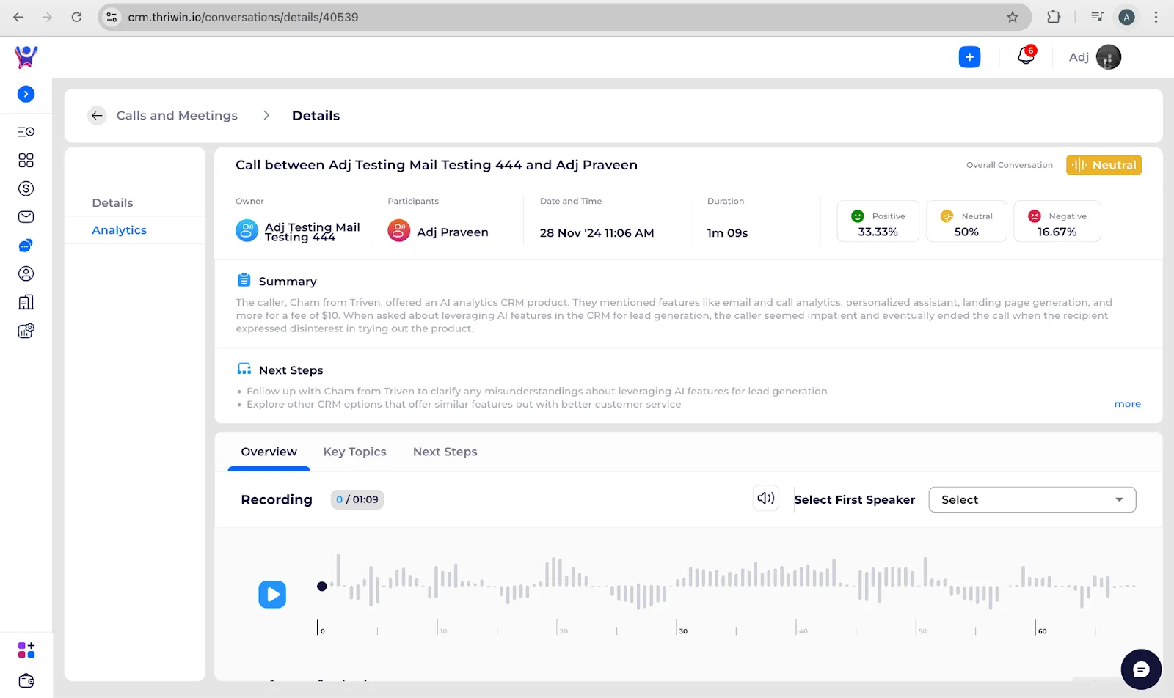
Task: Open the apps add-on icon at sidebar bottom
Action: click(x=26, y=650)
